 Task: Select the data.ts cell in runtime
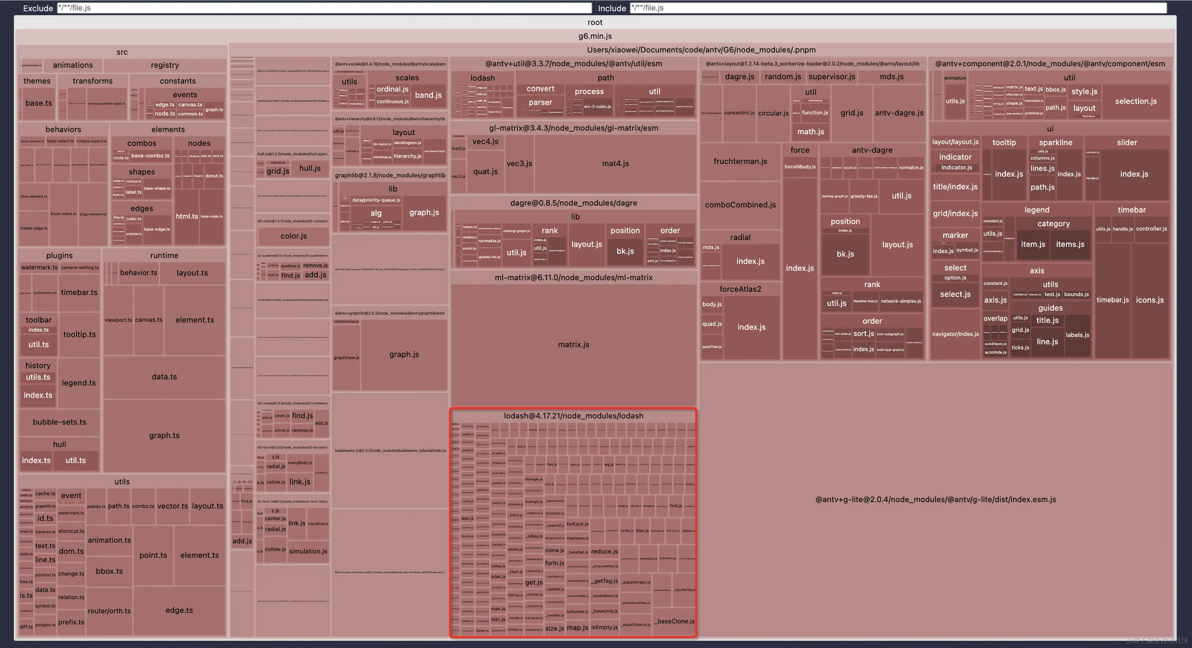coord(164,377)
